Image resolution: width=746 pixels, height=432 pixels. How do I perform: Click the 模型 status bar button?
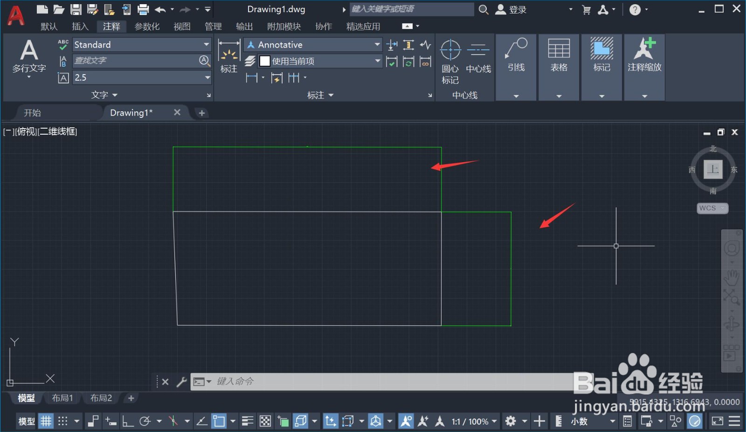27,421
